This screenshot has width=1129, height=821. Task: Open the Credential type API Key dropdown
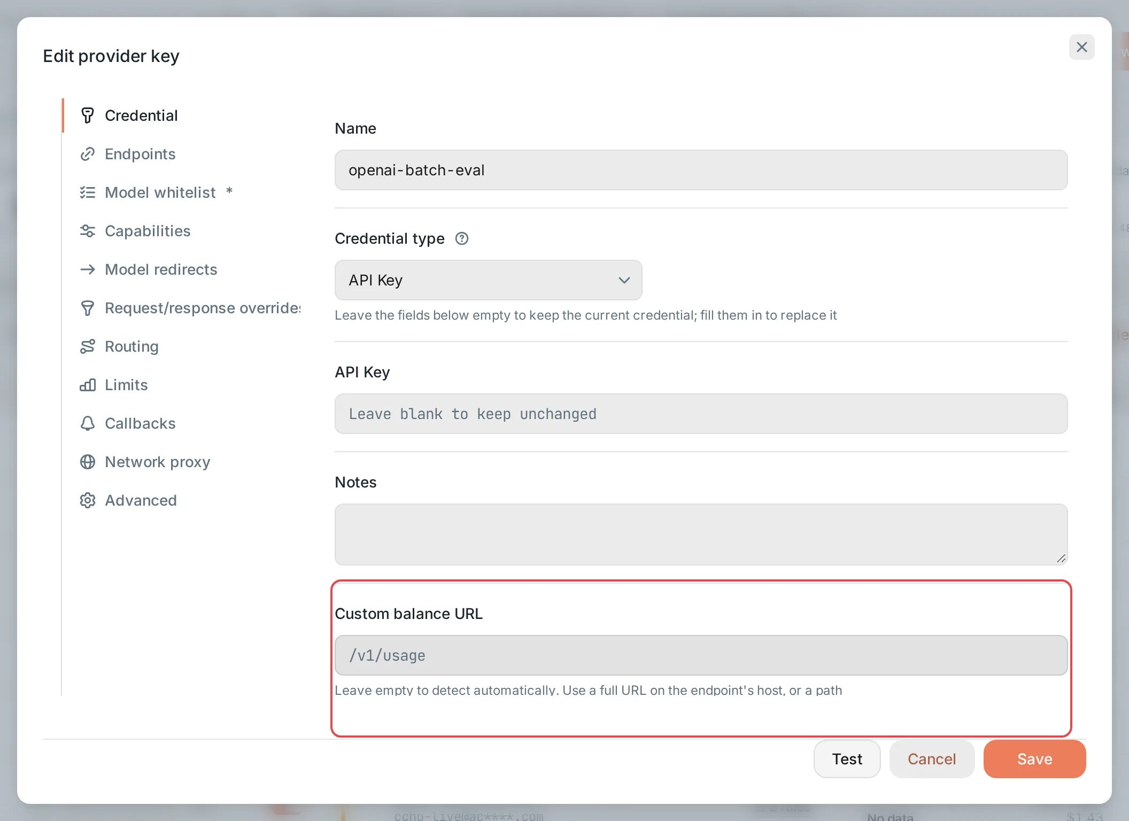(488, 280)
